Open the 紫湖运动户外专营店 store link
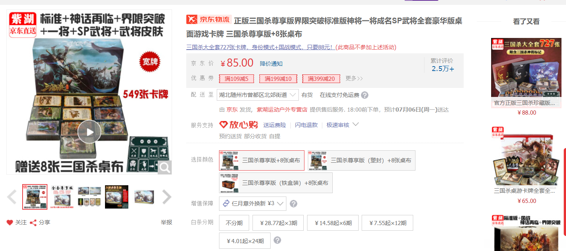Image resolution: width=566 pixels, height=251 pixels. pyautogui.click(x=282, y=110)
